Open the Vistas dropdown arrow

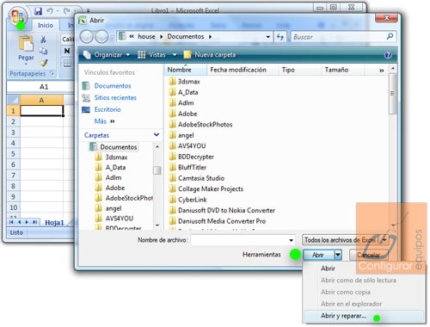click(175, 55)
